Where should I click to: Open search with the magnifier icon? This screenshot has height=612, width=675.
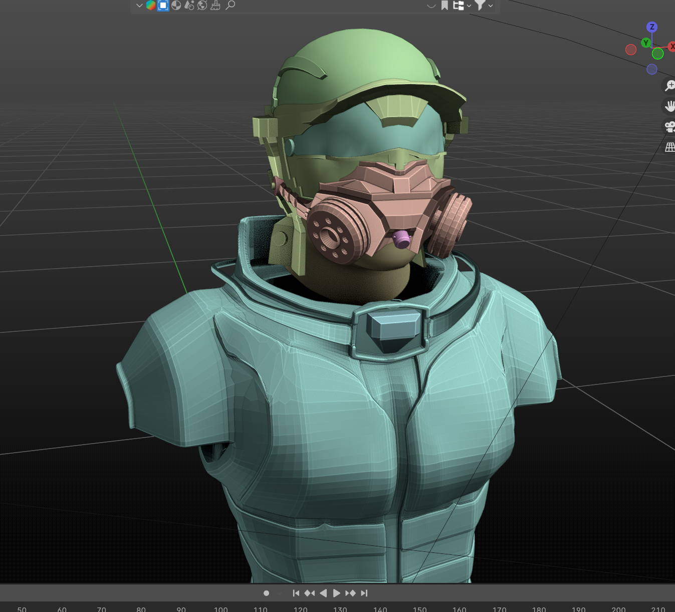pyautogui.click(x=231, y=6)
